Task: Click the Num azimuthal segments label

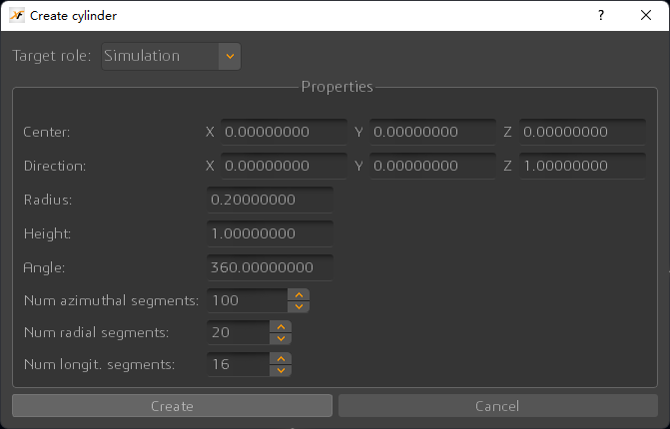Action: click(x=111, y=300)
